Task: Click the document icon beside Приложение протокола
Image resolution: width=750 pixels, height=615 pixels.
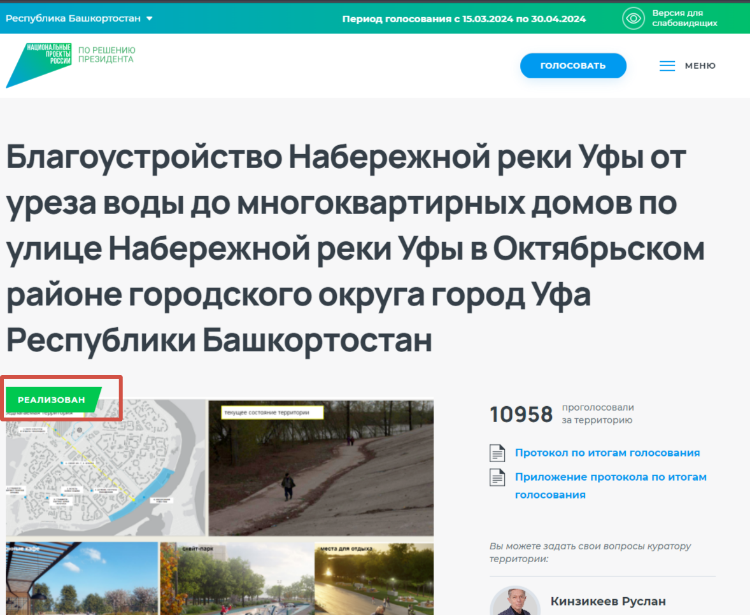Action: pos(497,477)
